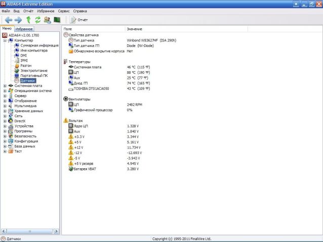Click the Поле column header

pos(94,29)
